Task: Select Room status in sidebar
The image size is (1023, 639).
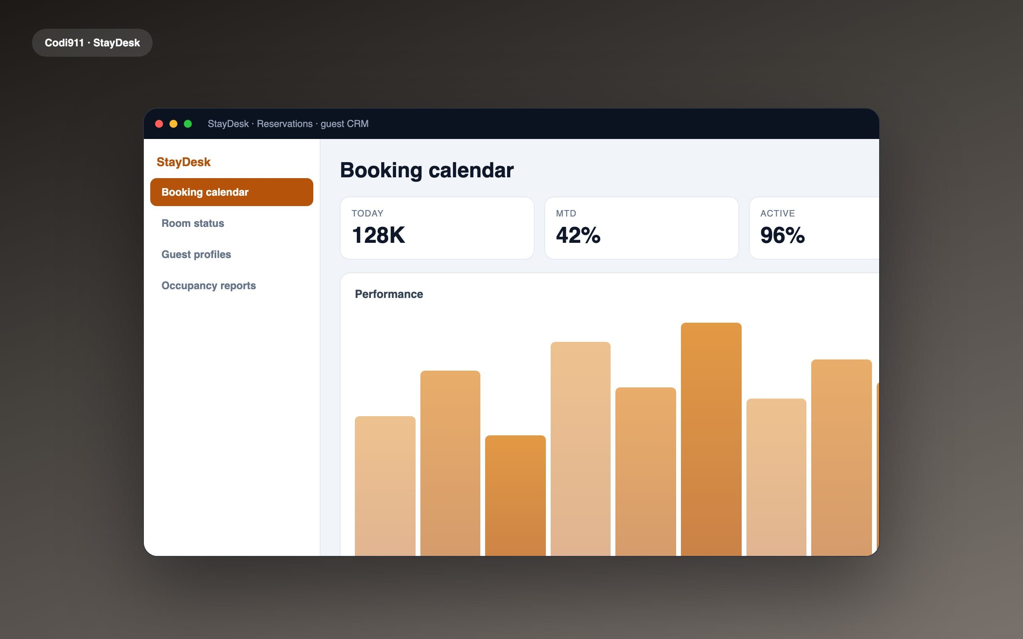Action: tap(231, 223)
